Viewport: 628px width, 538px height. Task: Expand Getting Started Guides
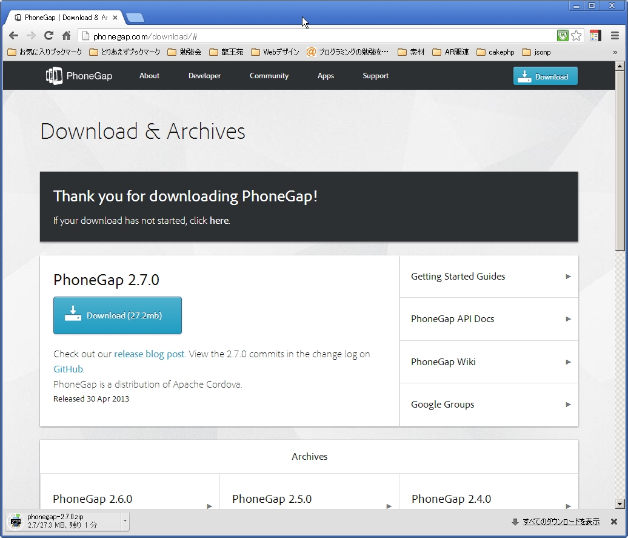pos(489,276)
